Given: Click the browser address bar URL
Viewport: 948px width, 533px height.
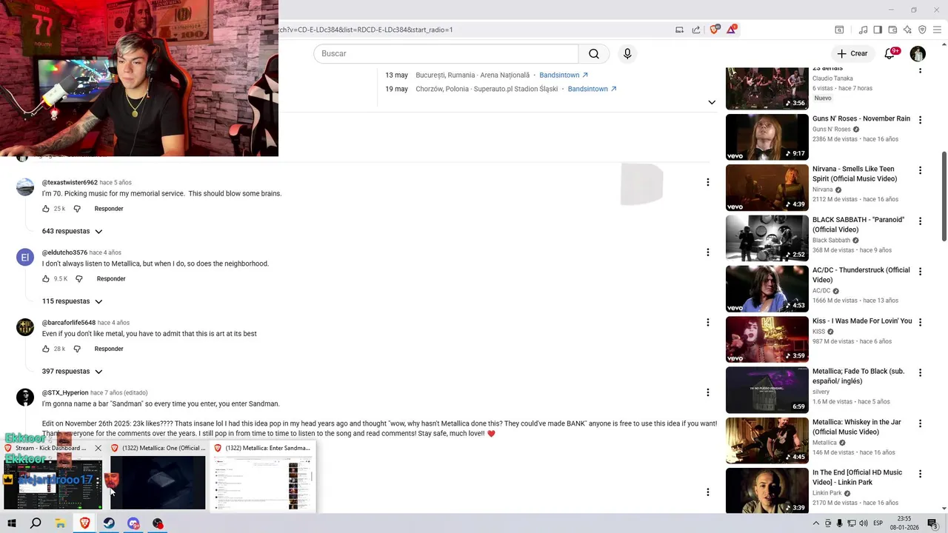Looking at the screenshot, I should click(x=367, y=30).
